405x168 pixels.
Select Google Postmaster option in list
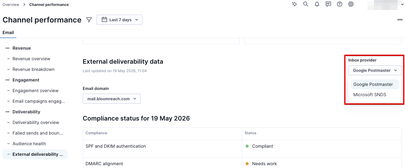375,84
